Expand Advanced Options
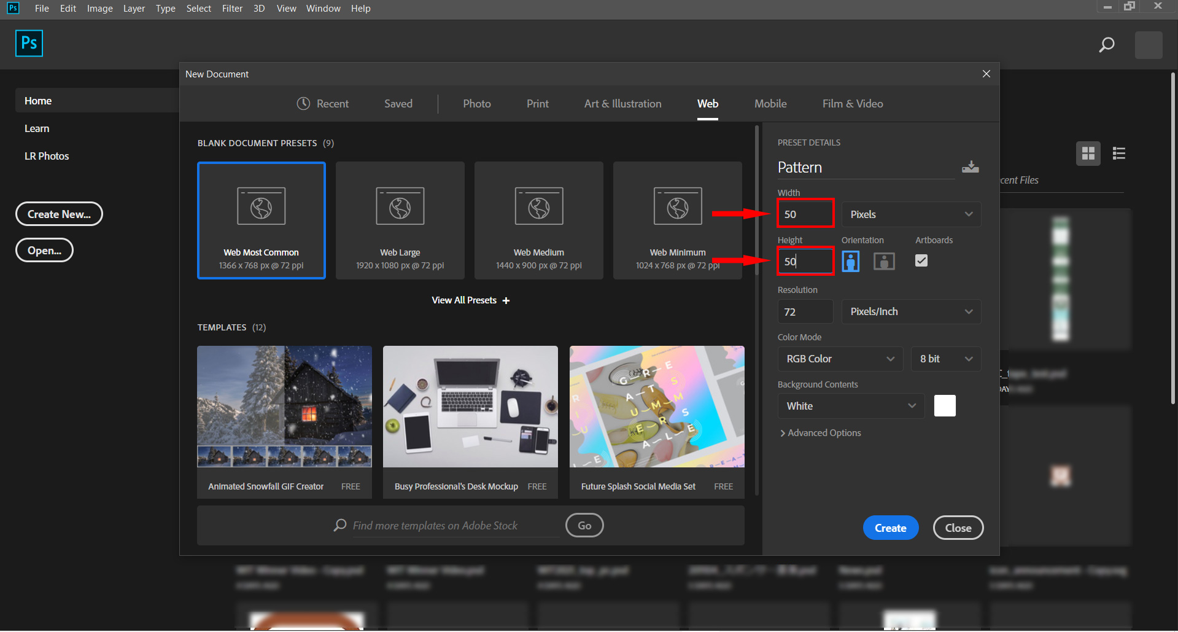 pos(820,433)
